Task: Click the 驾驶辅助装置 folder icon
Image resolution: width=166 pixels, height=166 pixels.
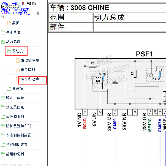Action: click(3, 145)
